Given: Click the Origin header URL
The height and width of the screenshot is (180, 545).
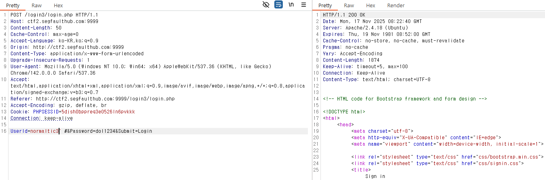Looking at the screenshot, I should (78, 47).
